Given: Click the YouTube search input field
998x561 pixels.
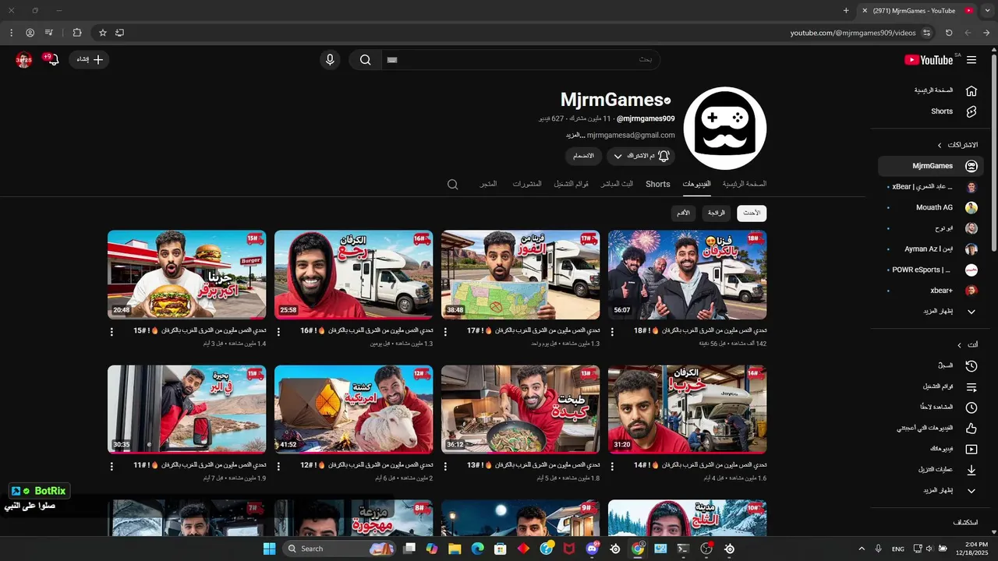Looking at the screenshot, I should [520, 60].
